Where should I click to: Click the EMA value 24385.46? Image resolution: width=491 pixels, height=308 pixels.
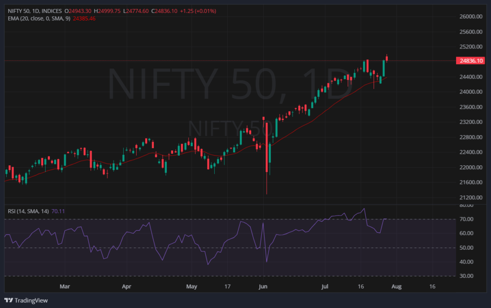tap(84, 19)
